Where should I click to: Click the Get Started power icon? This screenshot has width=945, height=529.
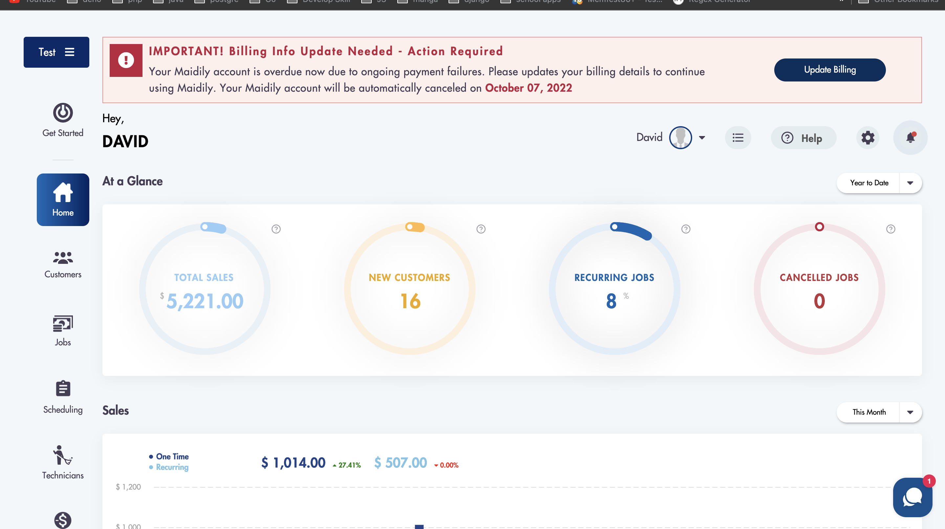click(x=63, y=113)
